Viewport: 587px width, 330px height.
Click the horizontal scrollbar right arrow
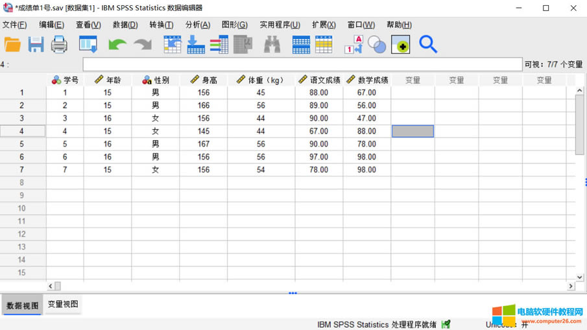tap(571, 286)
